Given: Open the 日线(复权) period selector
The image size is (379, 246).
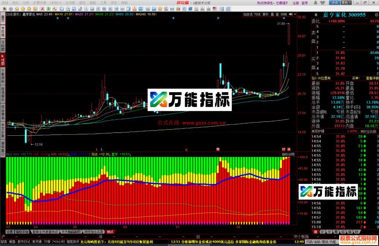Looking at the screenshot, I should pyautogui.click(x=13, y=14).
